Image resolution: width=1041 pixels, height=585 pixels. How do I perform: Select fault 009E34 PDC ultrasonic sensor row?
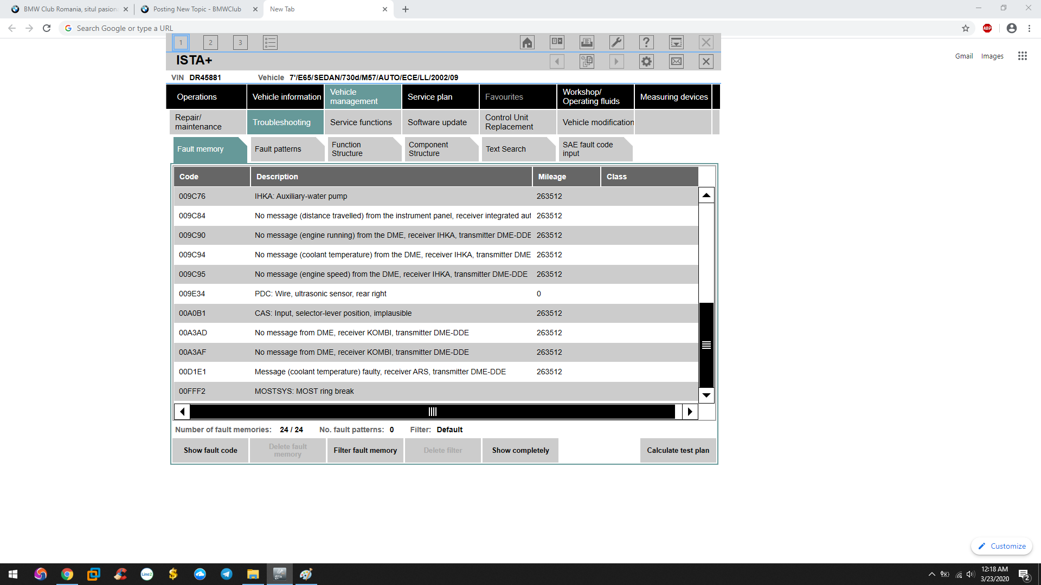click(436, 294)
